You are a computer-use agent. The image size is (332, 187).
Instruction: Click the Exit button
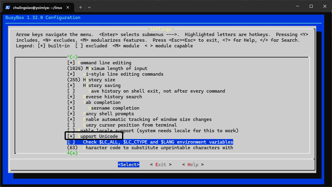click(x=161, y=165)
